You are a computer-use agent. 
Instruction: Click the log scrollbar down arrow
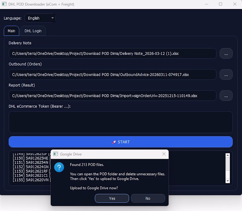click(x=228, y=181)
